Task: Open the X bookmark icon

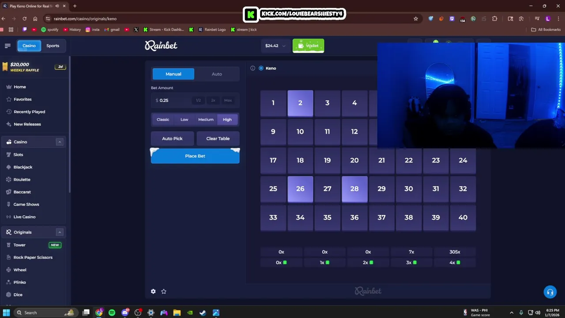Action: pos(136,30)
